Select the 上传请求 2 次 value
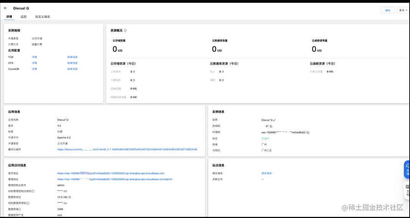Image resolution: width=410 pixels, height=218 pixels. point(133,72)
